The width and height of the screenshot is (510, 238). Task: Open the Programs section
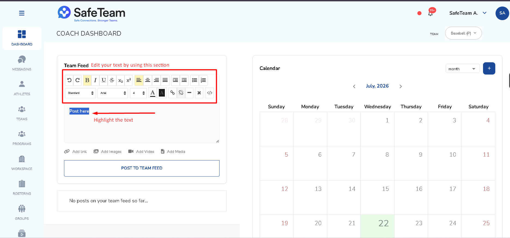click(x=22, y=138)
